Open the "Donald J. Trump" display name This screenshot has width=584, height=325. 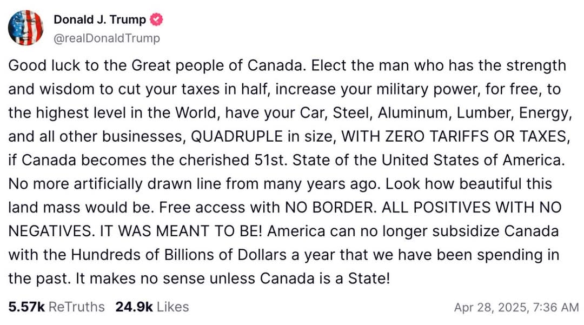point(99,20)
